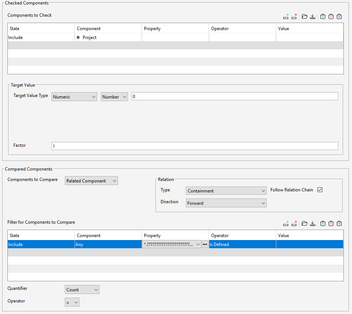Remove from basket icon above Components to Check
352x314 pixels.
point(331,16)
